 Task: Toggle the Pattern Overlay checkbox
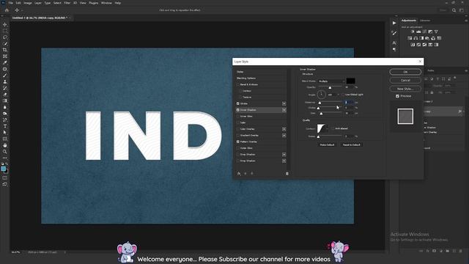(238, 142)
